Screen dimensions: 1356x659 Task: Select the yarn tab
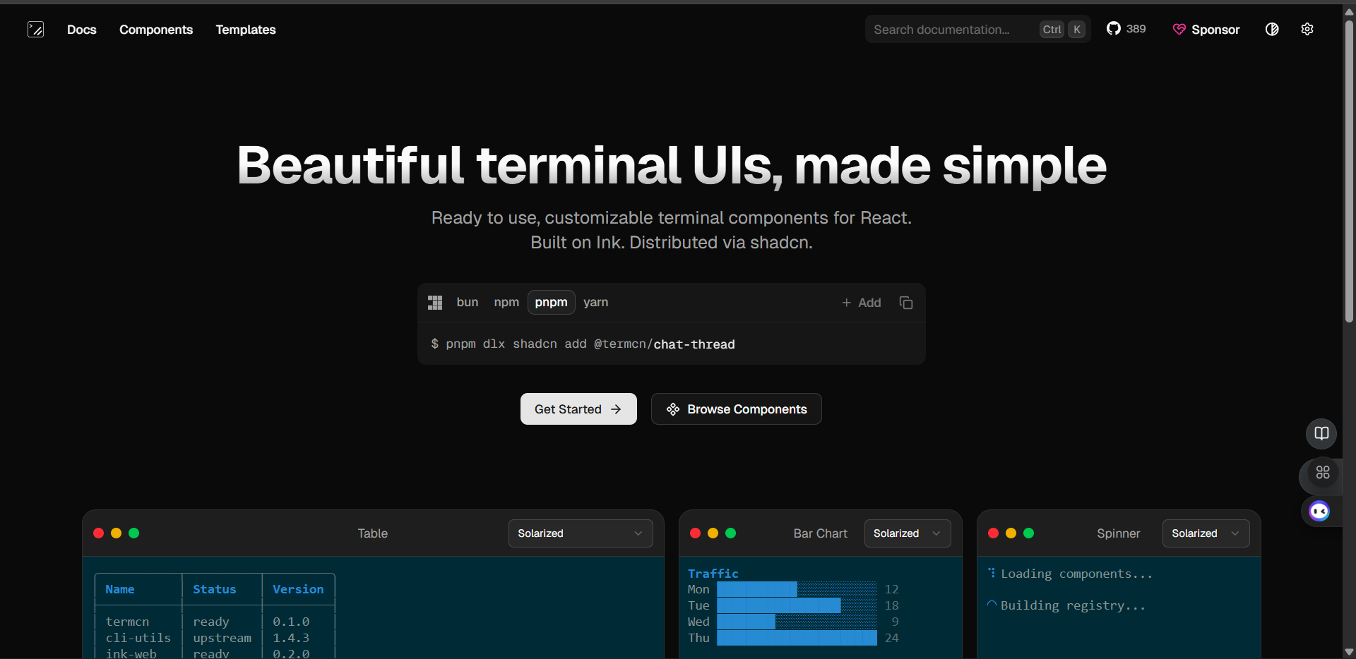595,302
